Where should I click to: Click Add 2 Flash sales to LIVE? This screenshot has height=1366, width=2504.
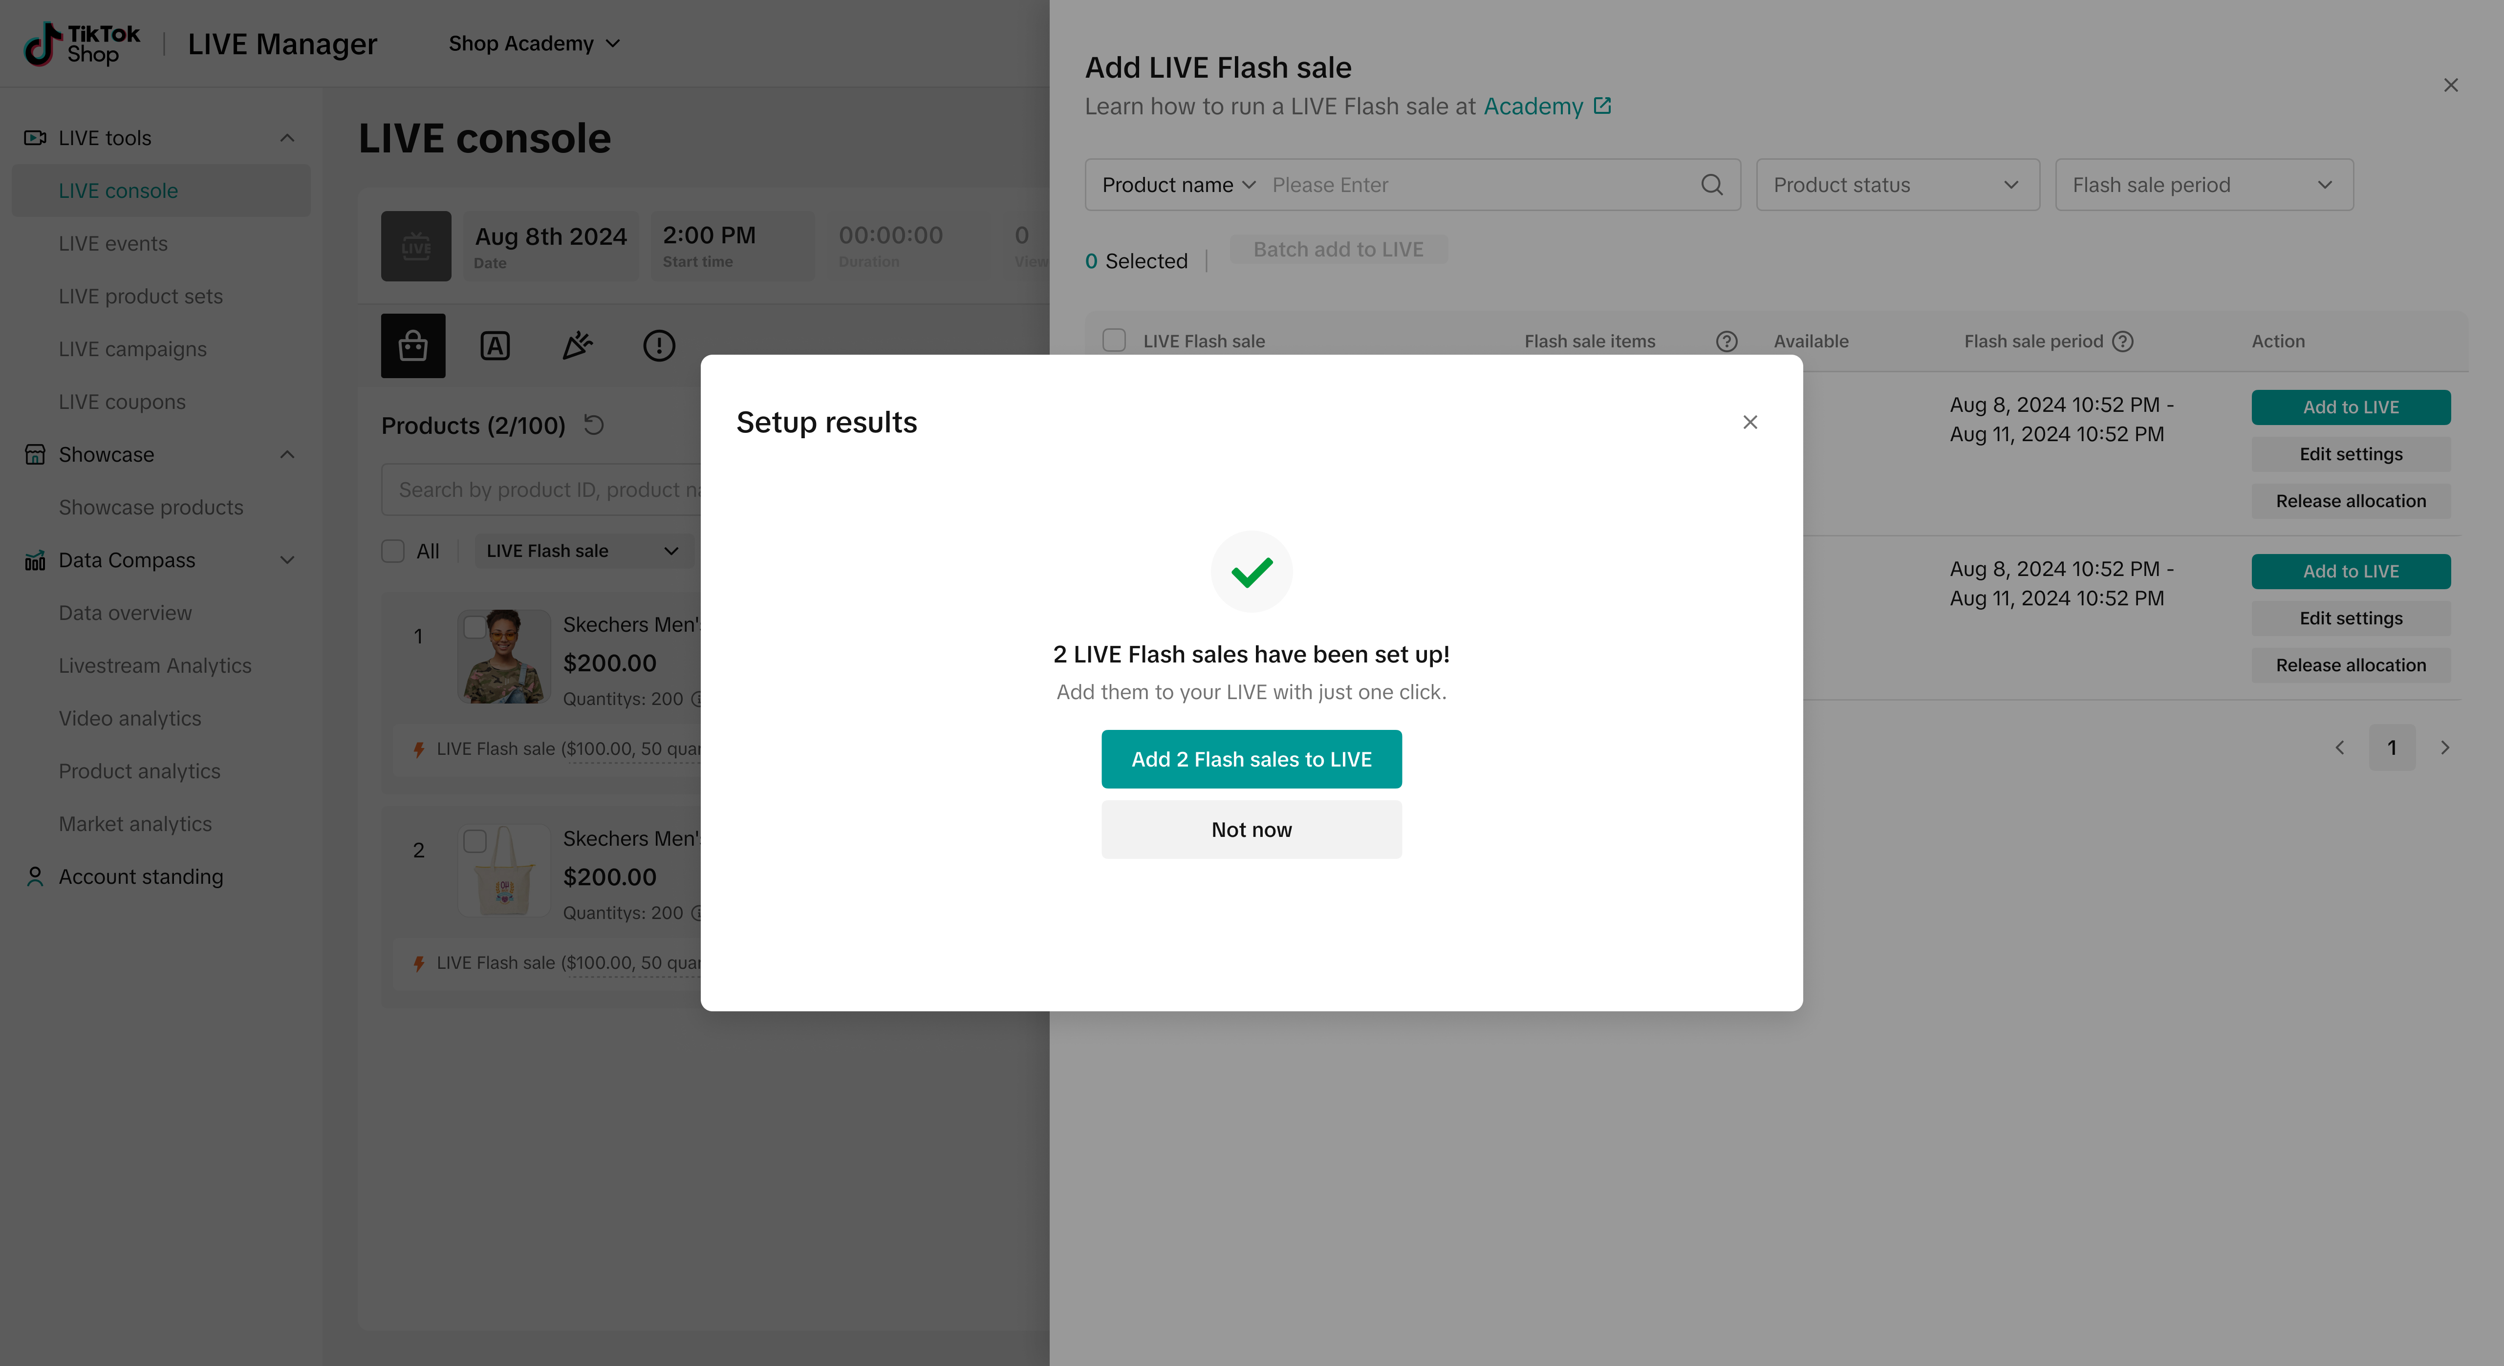tap(1251, 759)
